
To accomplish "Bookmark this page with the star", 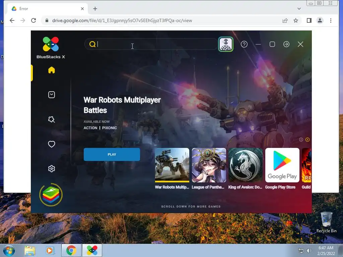I will coord(296,20).
